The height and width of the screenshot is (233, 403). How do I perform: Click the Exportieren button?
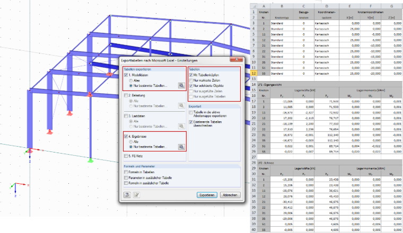207,195
